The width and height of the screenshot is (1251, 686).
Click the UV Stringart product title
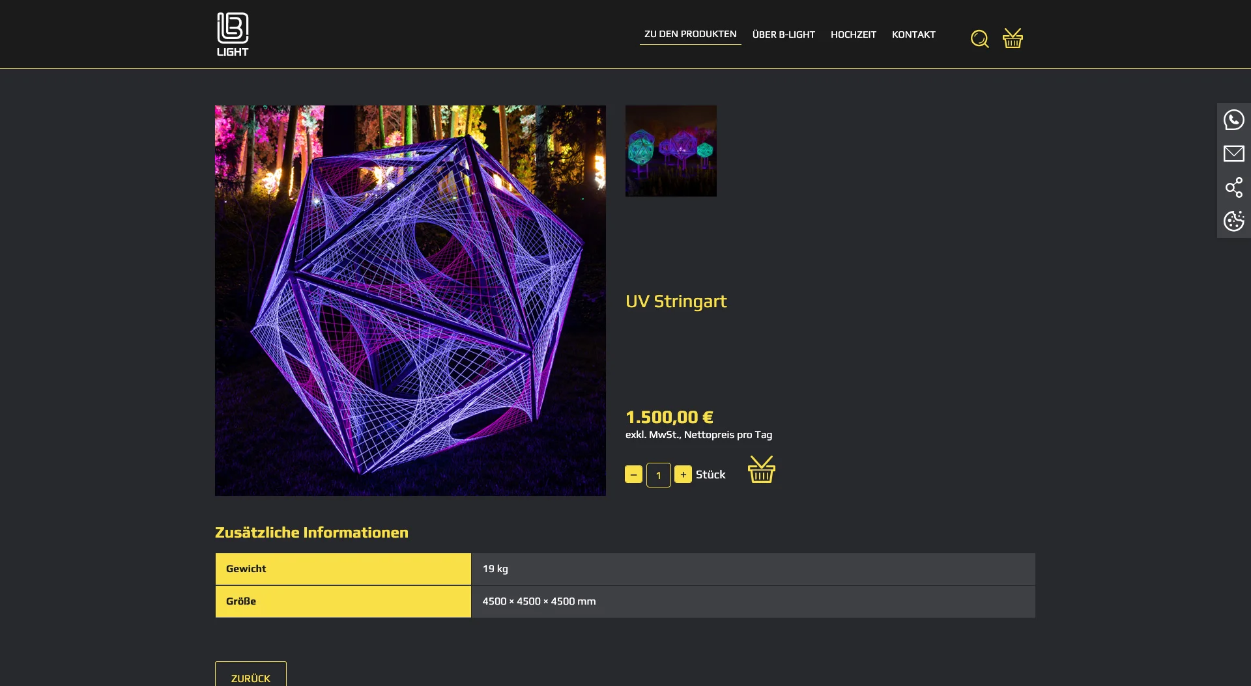click(x=676, y=301)
